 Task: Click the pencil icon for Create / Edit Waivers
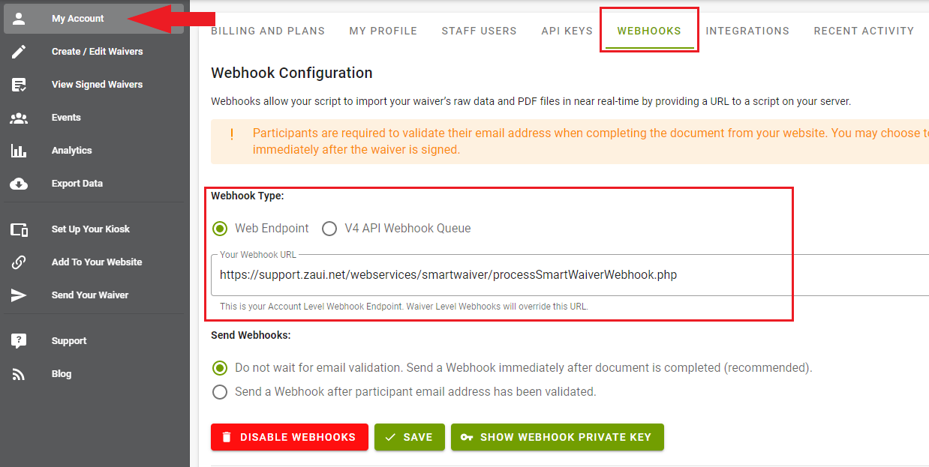[19, 52]
